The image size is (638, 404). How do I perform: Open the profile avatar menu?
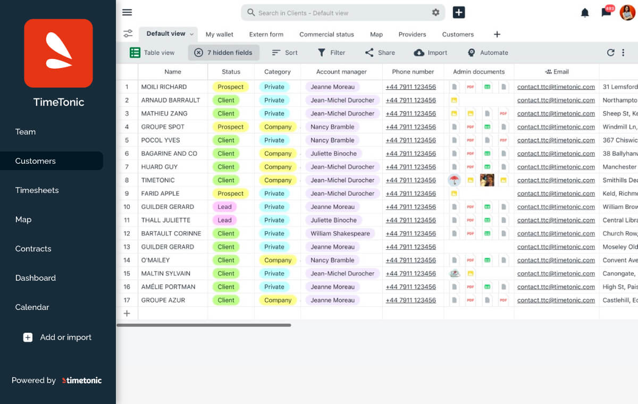626,12
